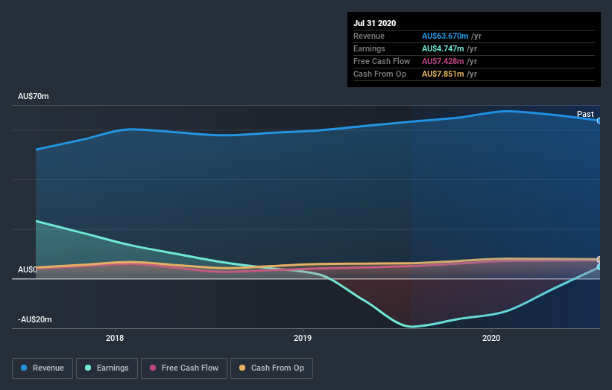
Task: Toggle the Free Cash Flow legend button
Action: coord(184,368)
